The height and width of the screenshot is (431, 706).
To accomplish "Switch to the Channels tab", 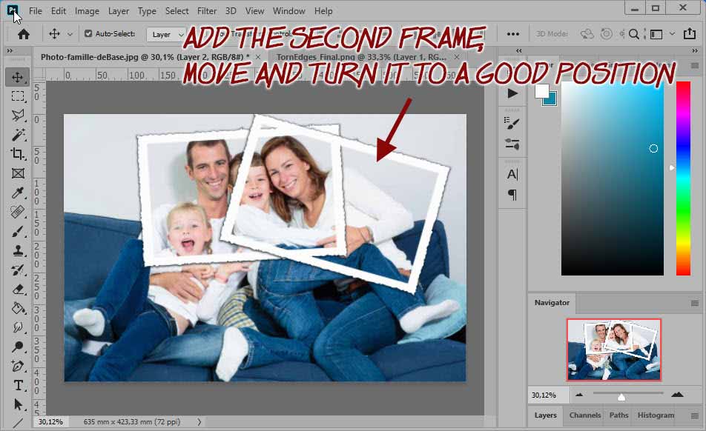I will 585,415.
